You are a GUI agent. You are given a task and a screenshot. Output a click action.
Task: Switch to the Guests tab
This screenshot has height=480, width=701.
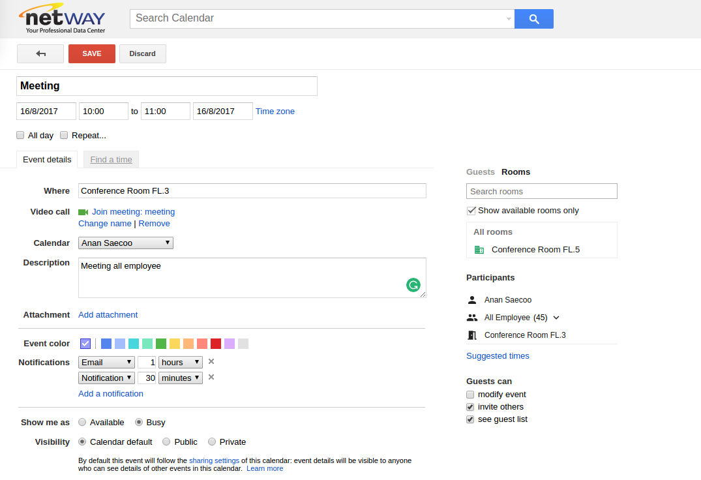[480, 172]
